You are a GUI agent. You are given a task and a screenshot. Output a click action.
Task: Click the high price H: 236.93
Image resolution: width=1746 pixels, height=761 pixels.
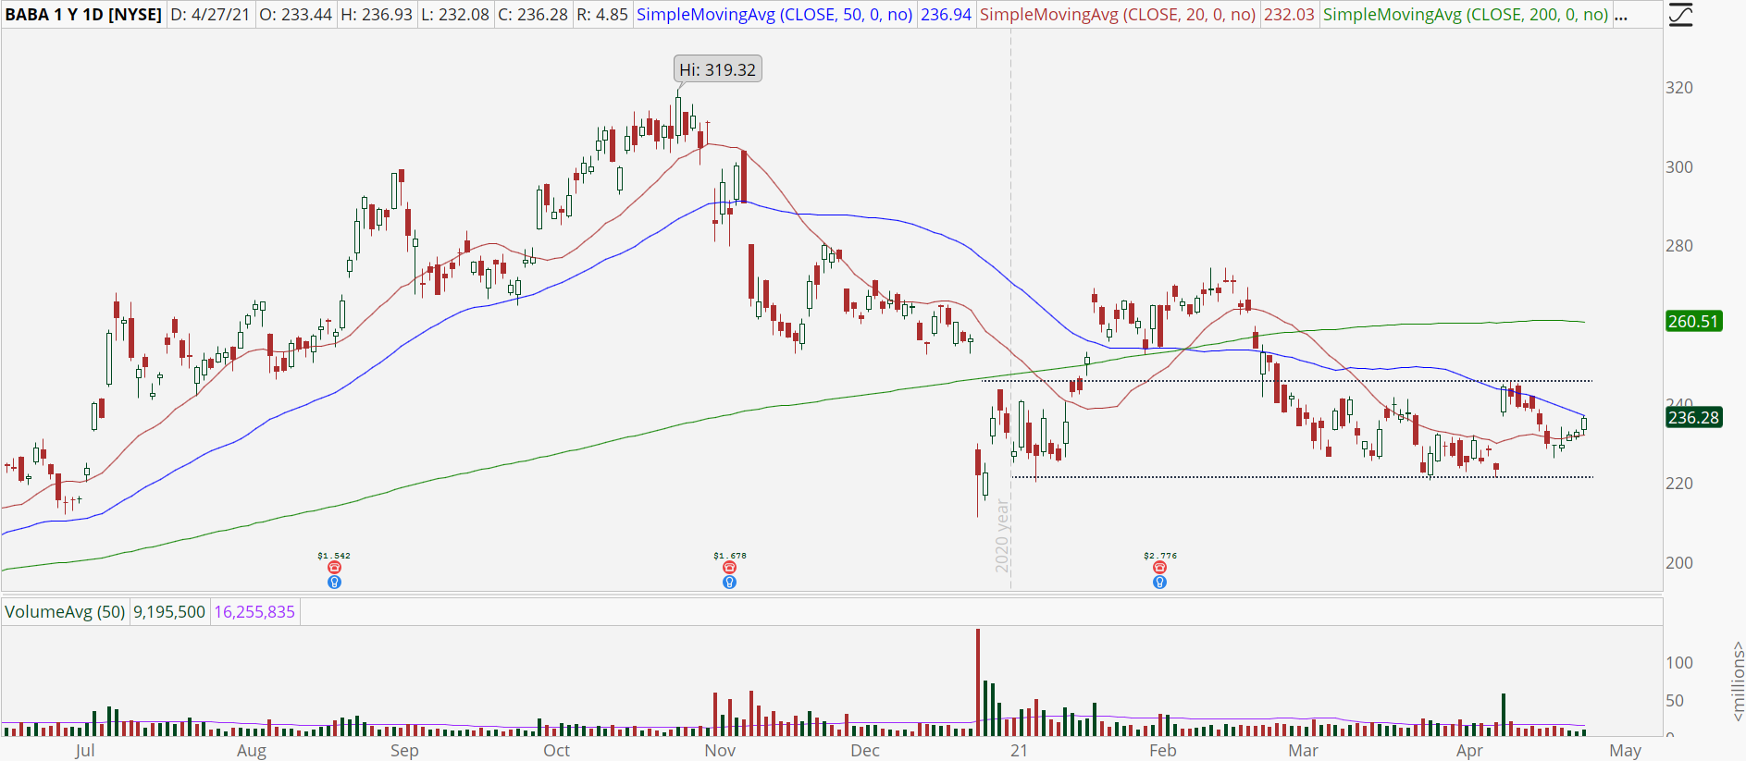click(x=376, y=15)
